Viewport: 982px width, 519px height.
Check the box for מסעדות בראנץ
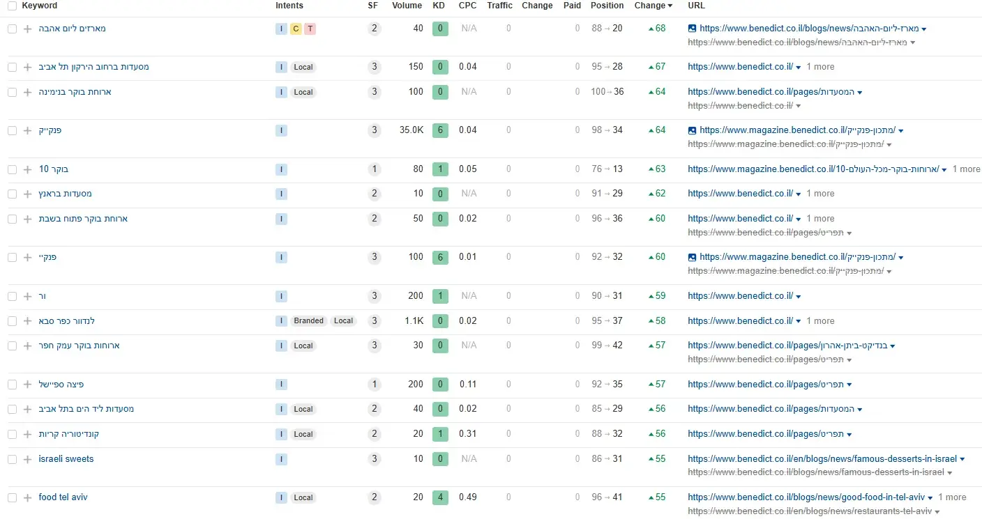click(12, 194)
